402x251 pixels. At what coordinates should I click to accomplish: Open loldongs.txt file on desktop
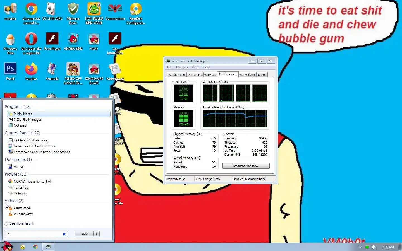[115, 71]
